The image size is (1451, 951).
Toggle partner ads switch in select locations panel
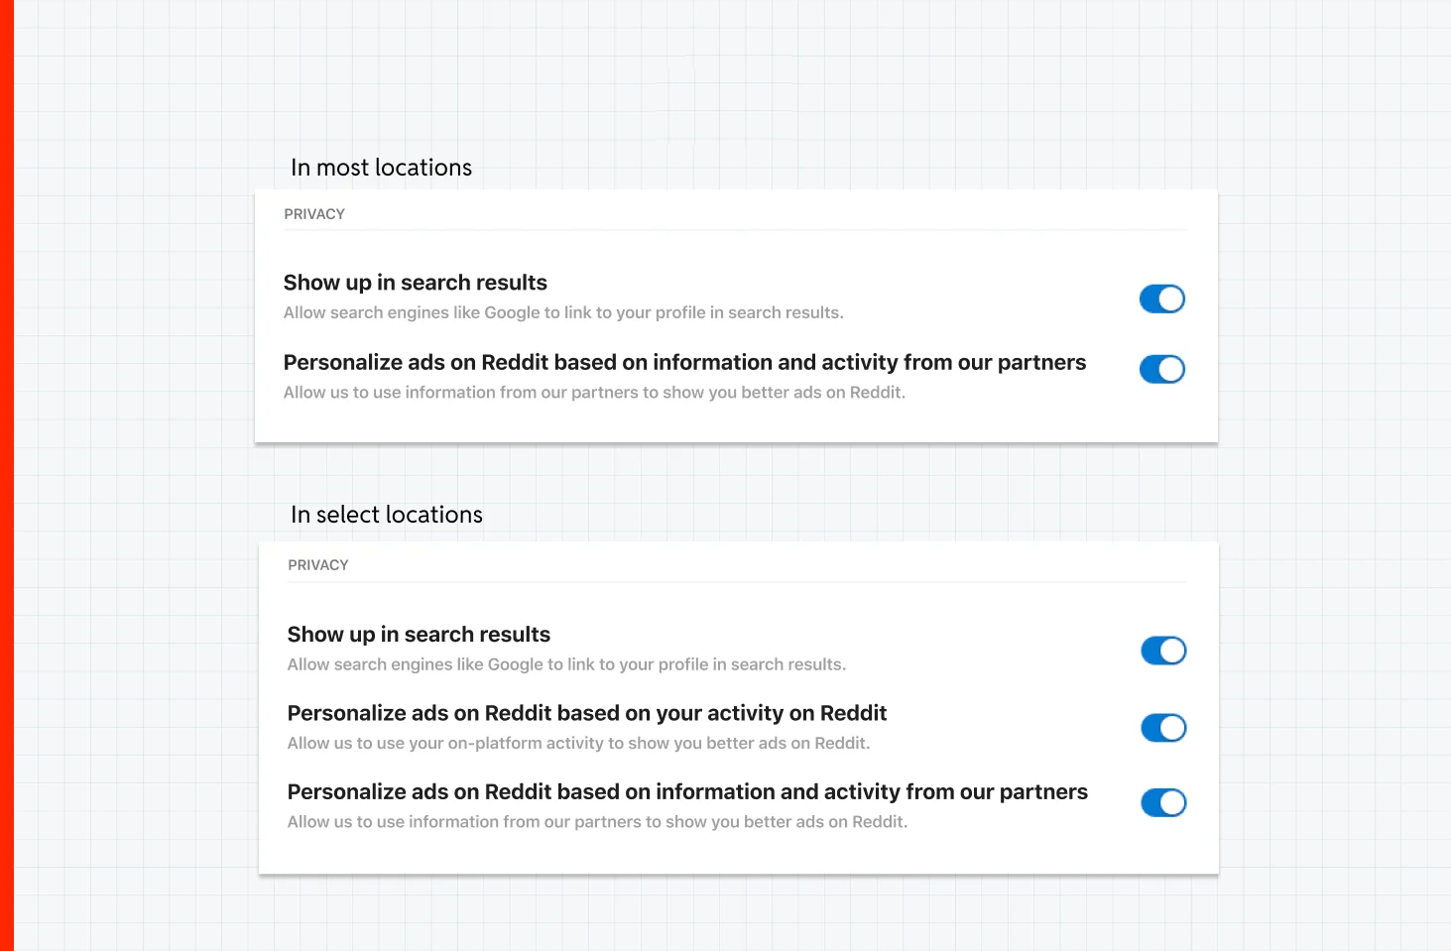tap(1163, 802)
